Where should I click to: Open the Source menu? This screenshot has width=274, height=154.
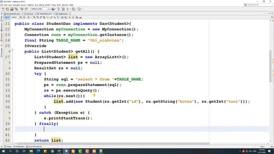[24, 5]
